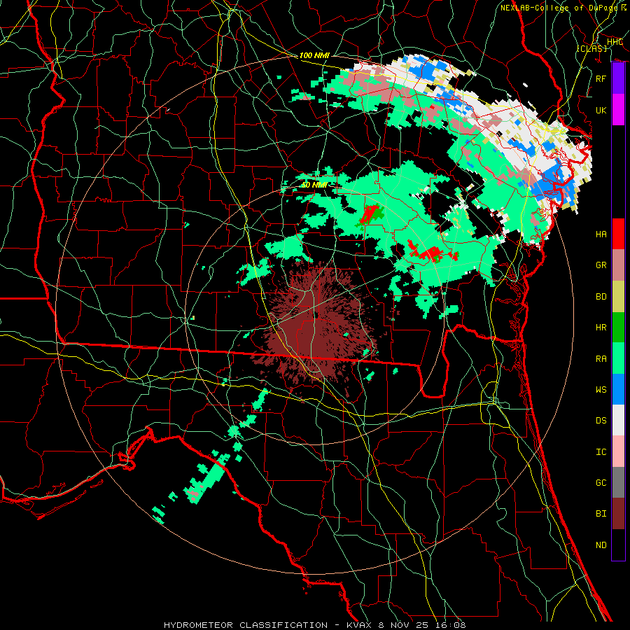This screenshot has width=630, height=630.
Task: Click the RF legend label
Action: tap(601, 78)
